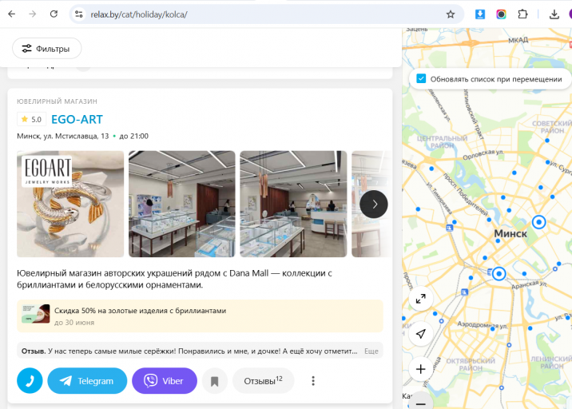Click the ОКТЯБРЬСКИЙ РАЙОН map label
572x409 pixels.
471,364
